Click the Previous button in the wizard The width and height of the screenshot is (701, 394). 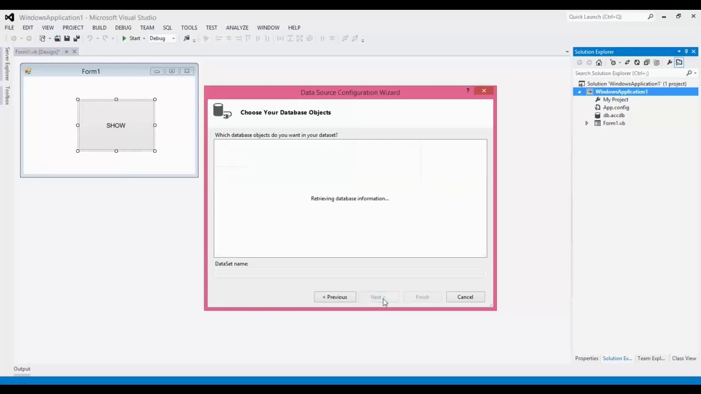click(x=335, y=297)
